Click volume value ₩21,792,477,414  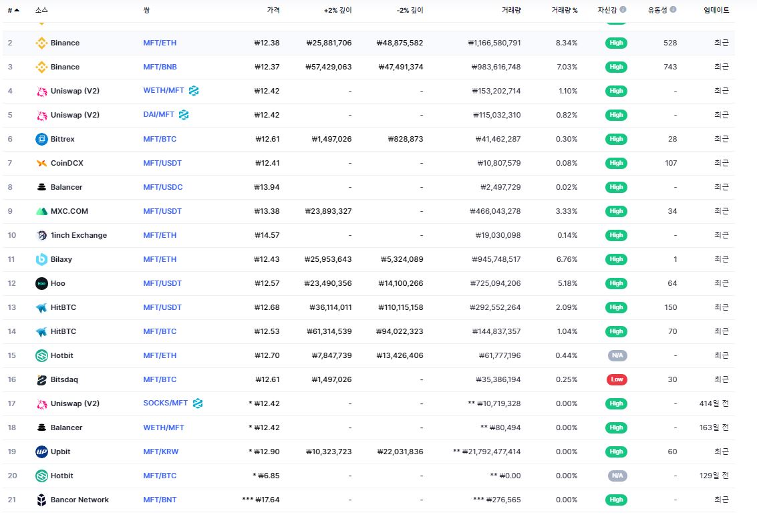pos(491,452)
